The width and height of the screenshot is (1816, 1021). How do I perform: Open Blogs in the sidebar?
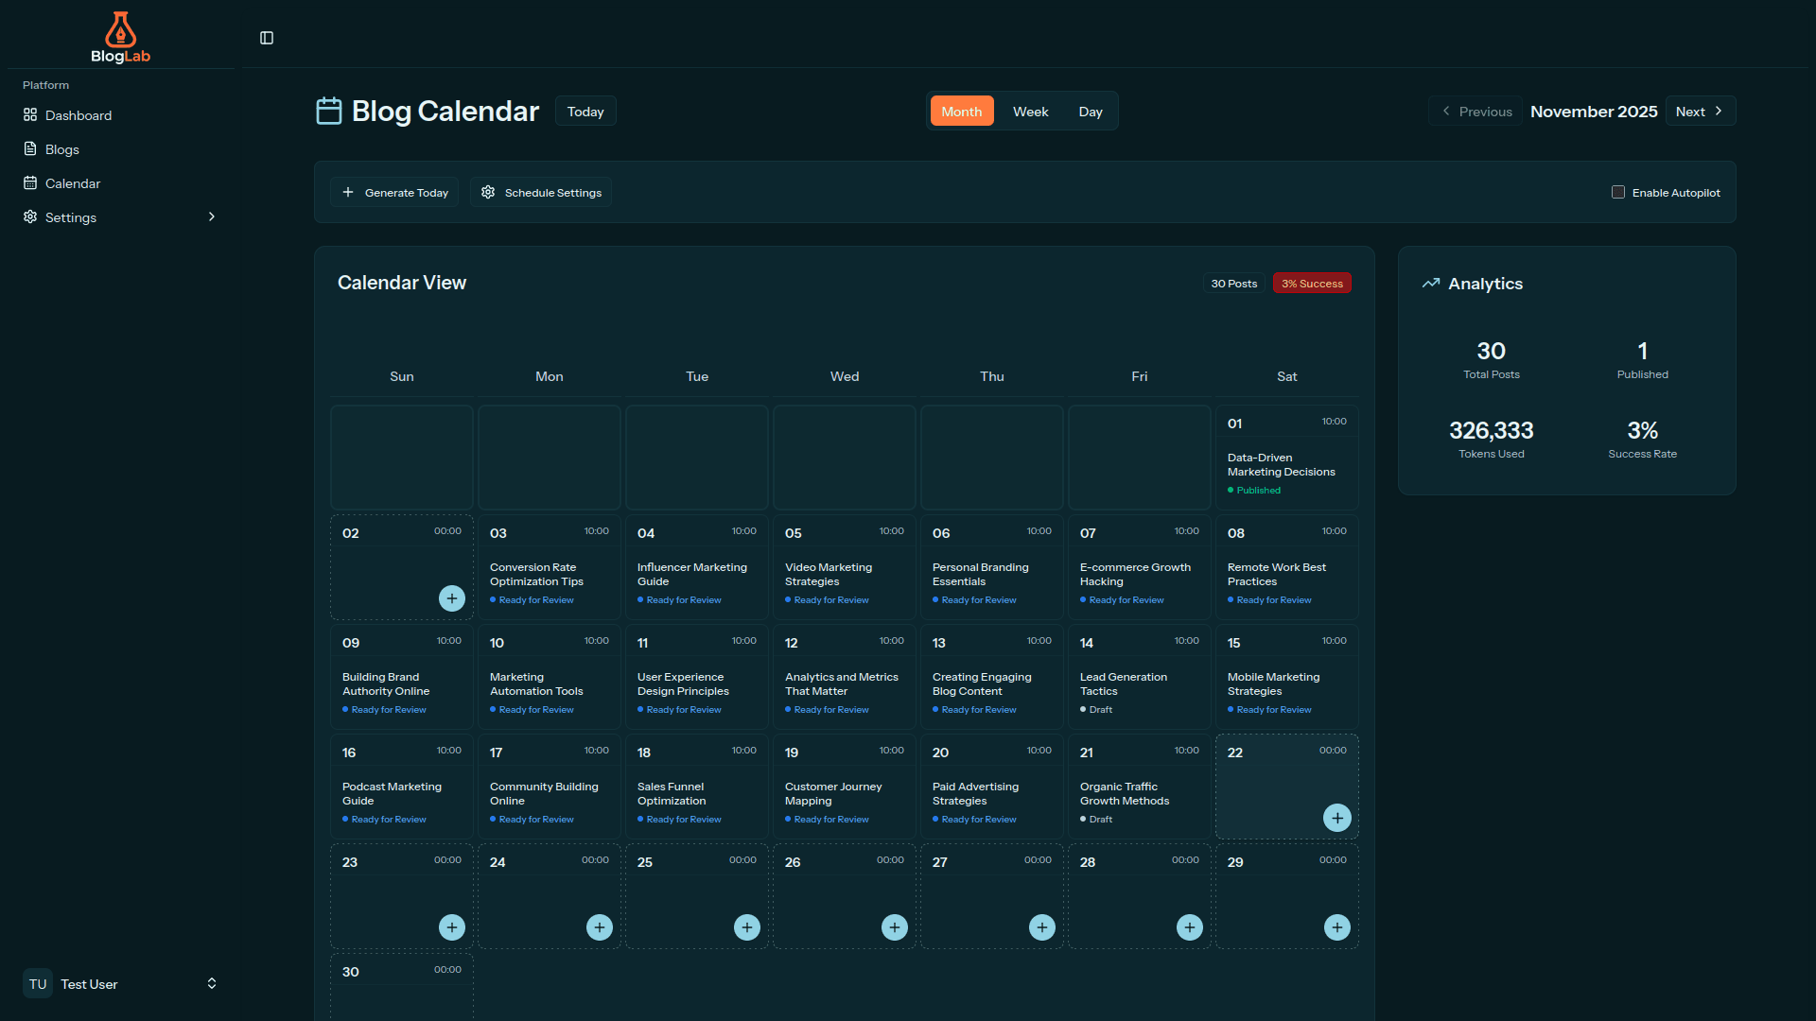pyautogui.click(x=62, y=149)
